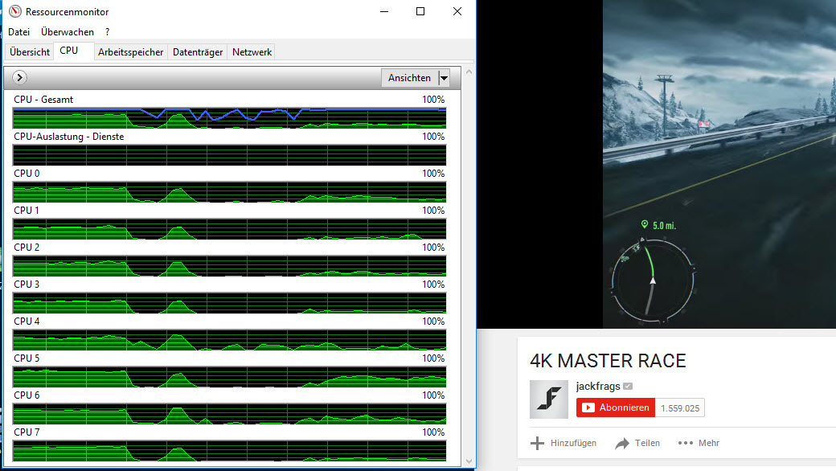Maximize the Ressourcenmonitor window
Viewport: 836px width, 471px height.
[x=420, y=11]
